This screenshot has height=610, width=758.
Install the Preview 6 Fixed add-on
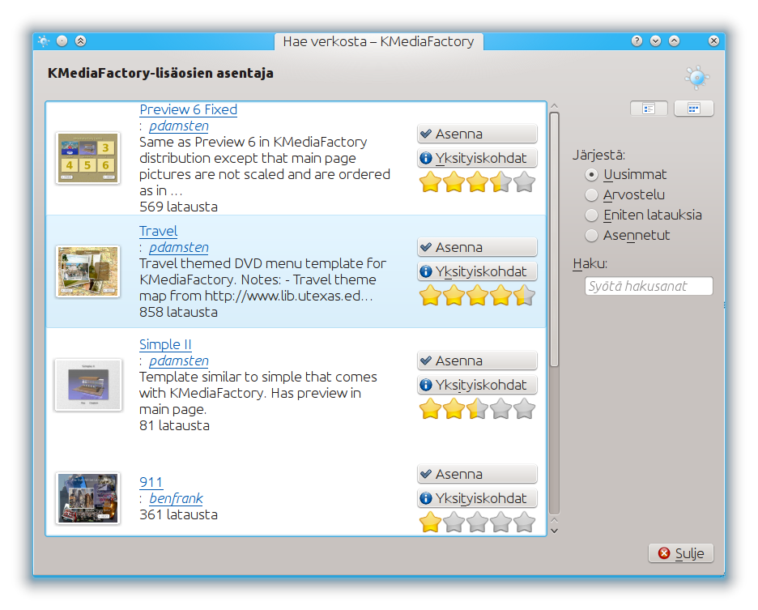point(477,134)
